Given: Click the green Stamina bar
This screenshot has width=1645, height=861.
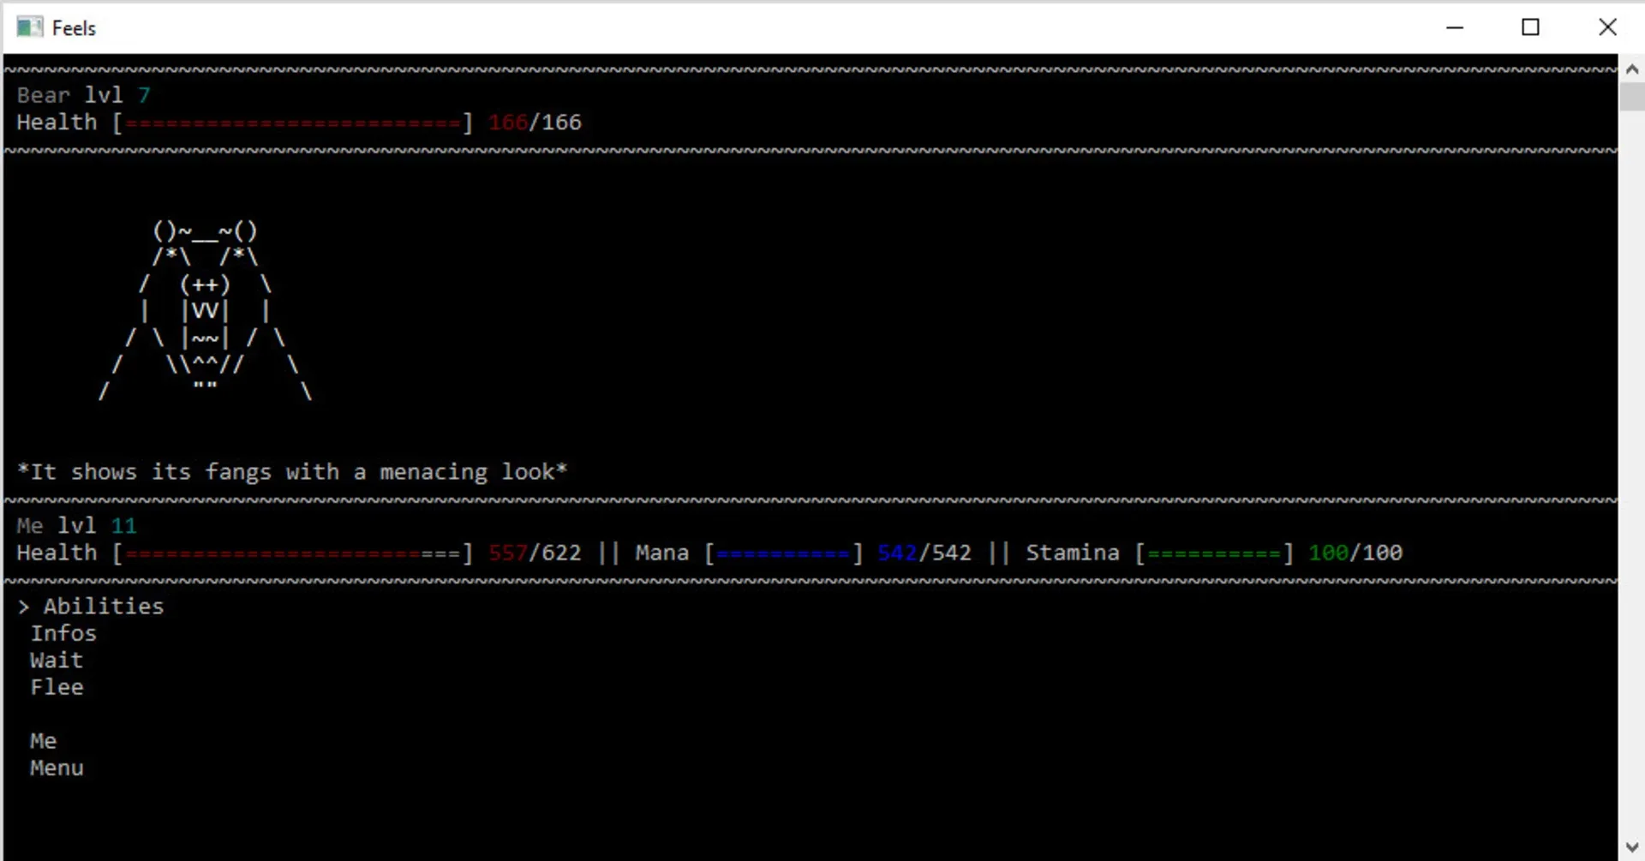Looking at the screenshot, I should coord(1214,553).
